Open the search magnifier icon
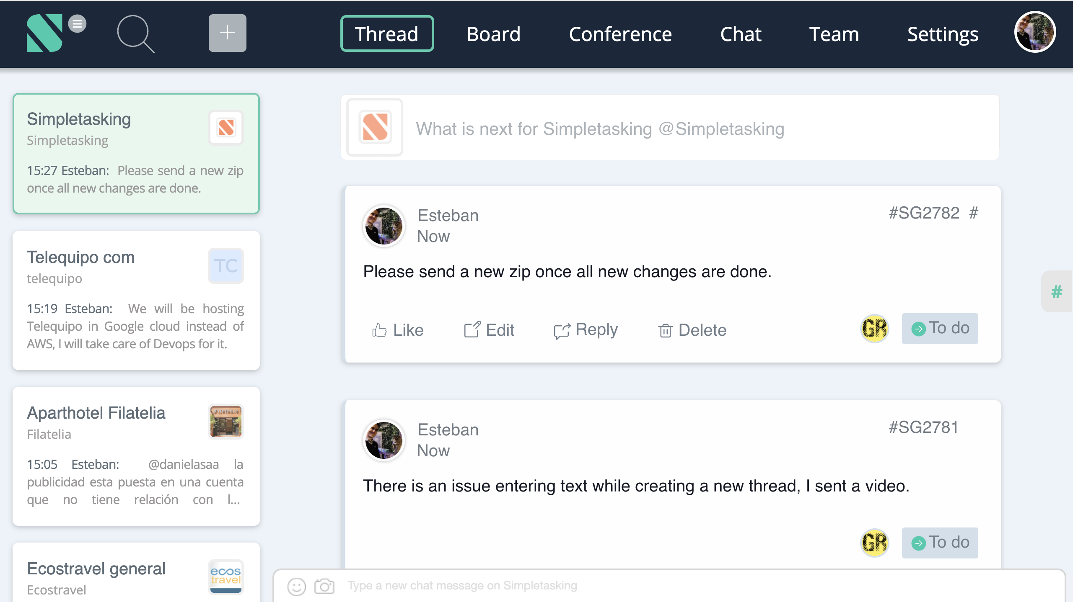Screen dimensions: 1073x602 (136, 34)
